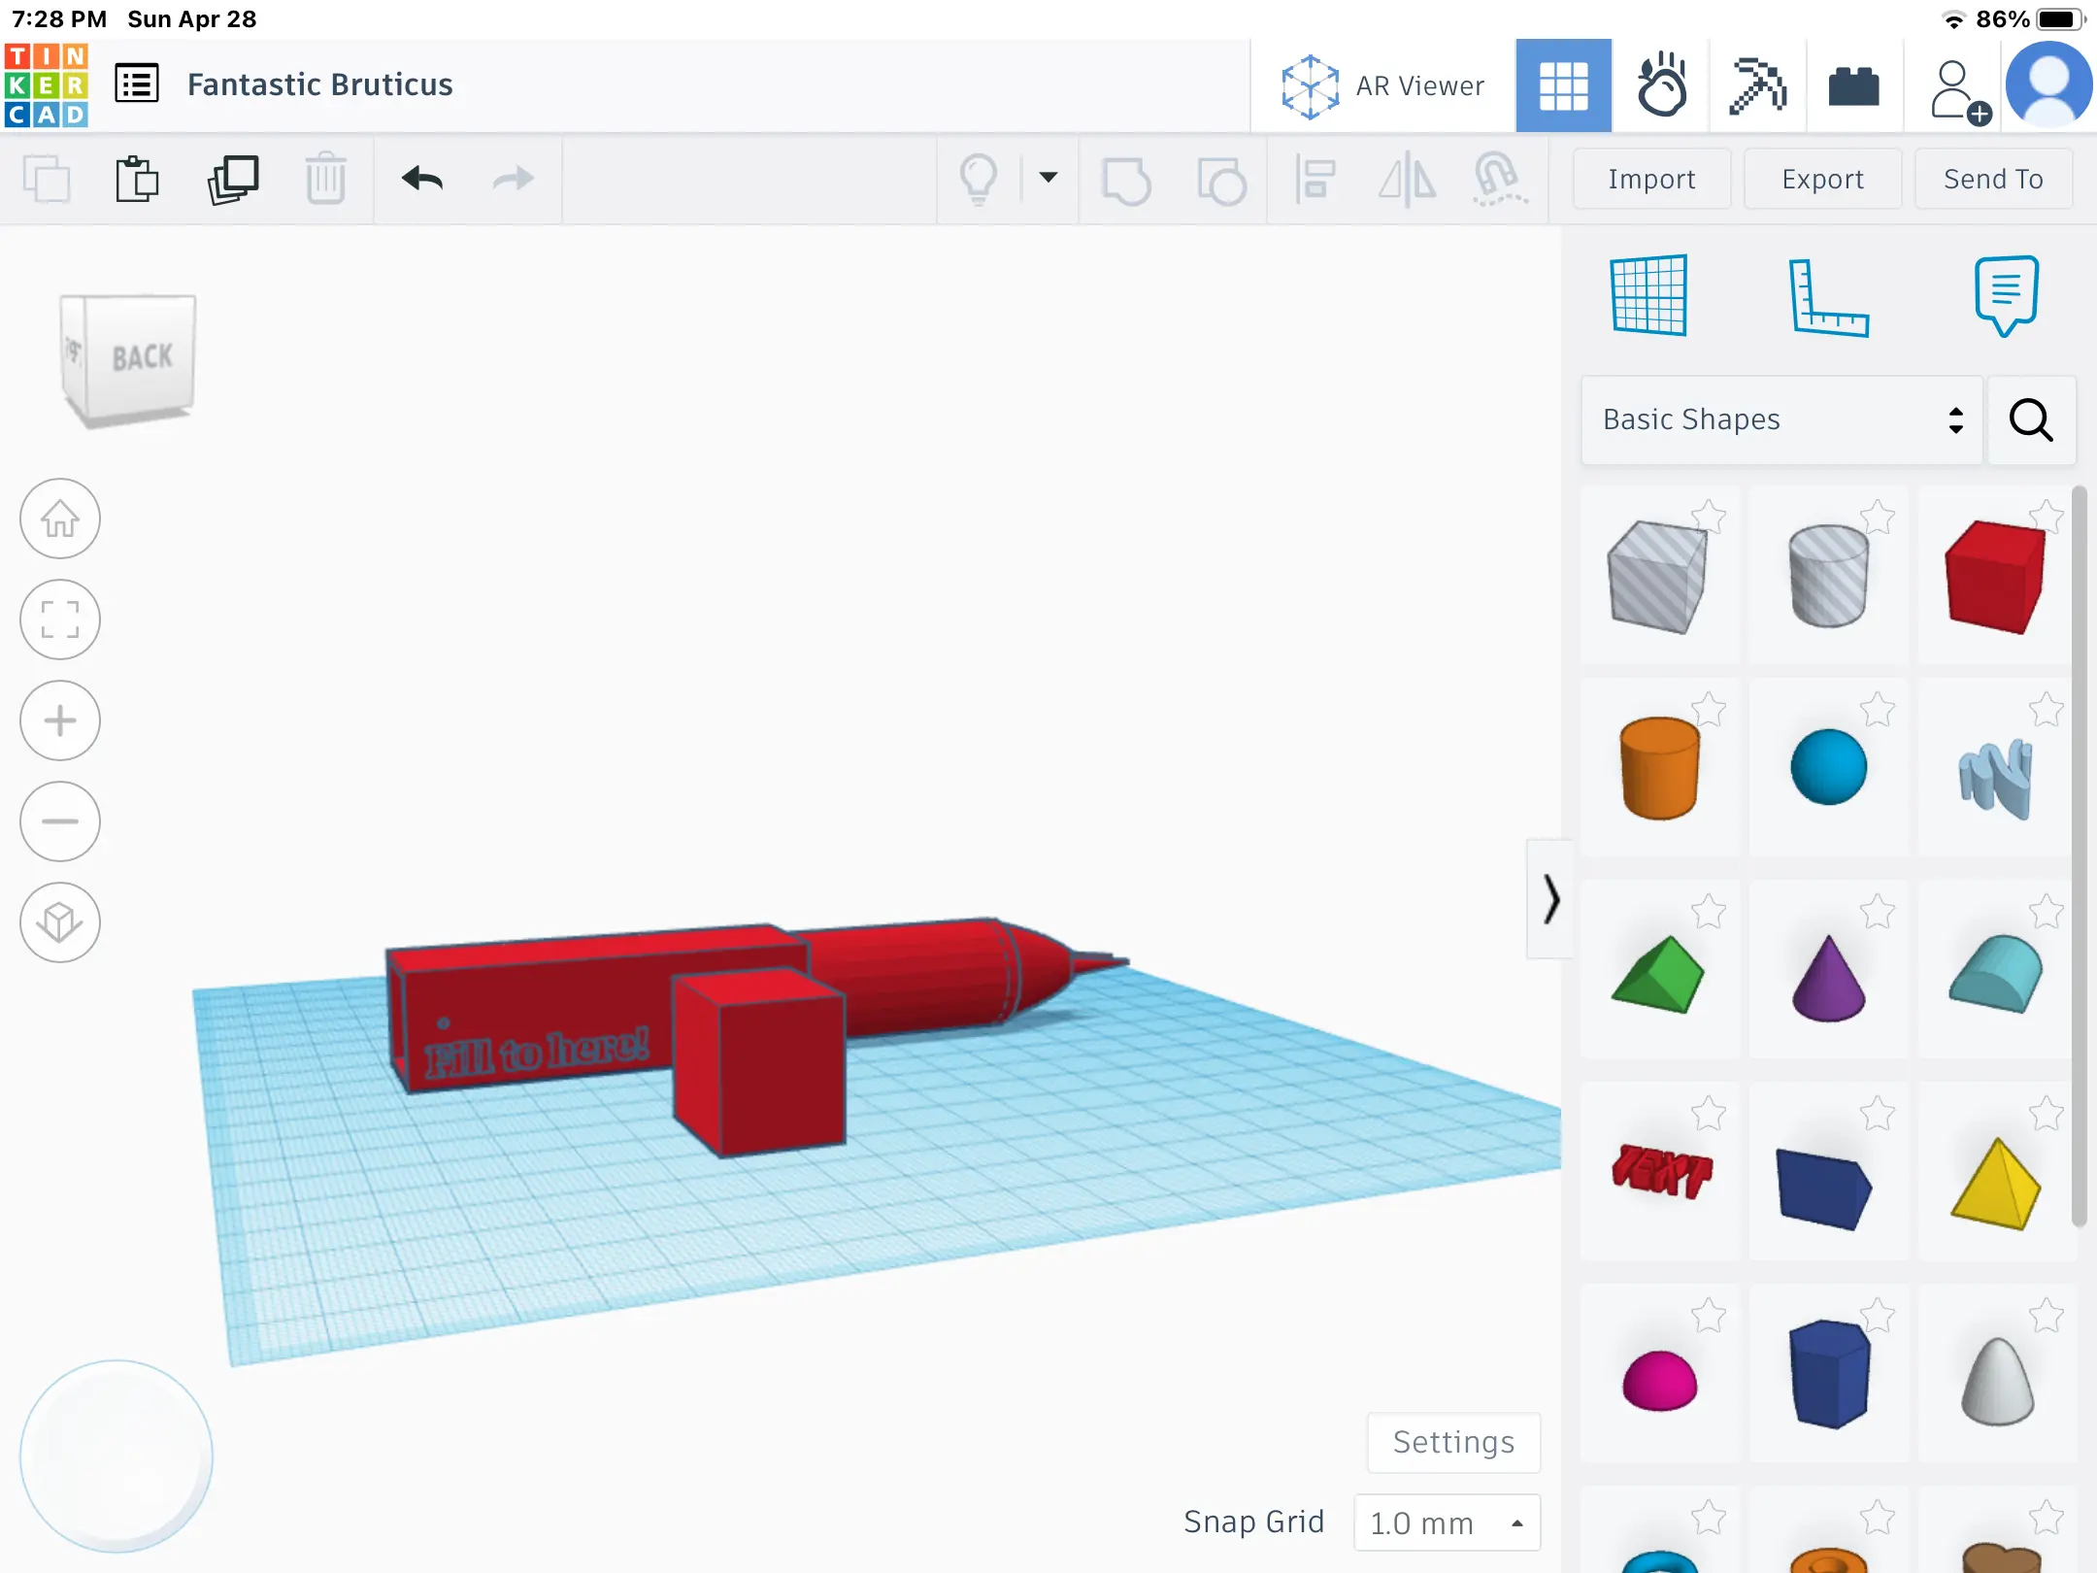Launch the AR Viewer
The image size is (2097, 1573).
[x=1382, y=85]
